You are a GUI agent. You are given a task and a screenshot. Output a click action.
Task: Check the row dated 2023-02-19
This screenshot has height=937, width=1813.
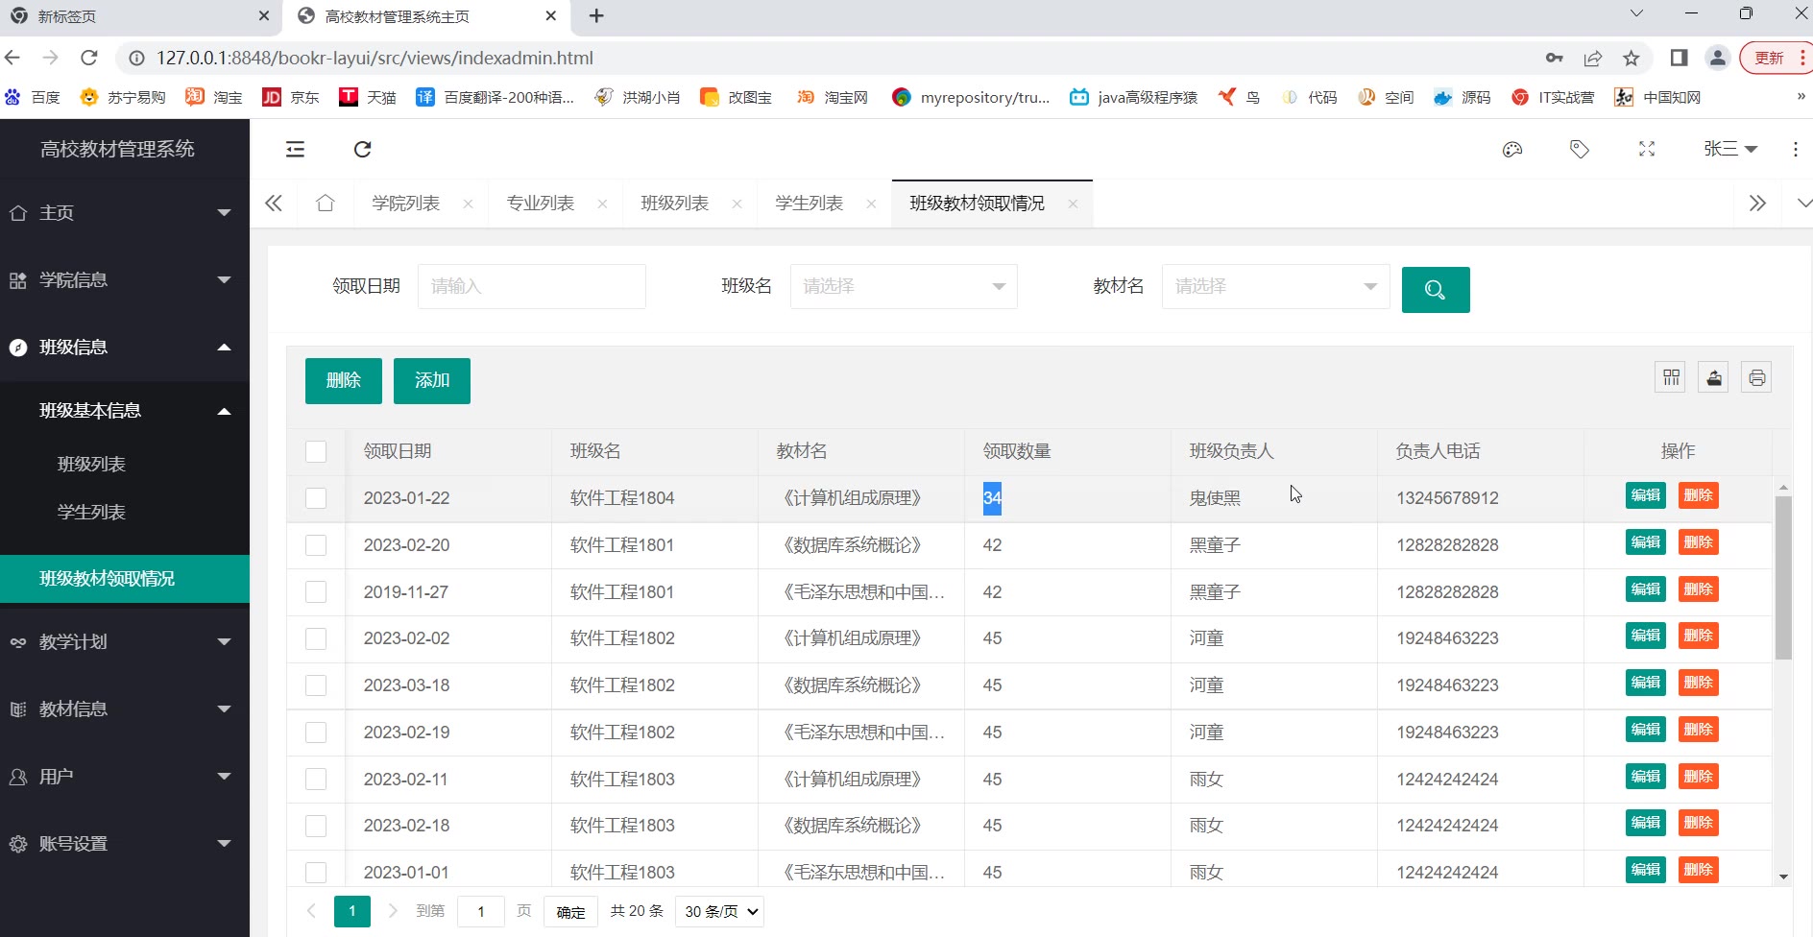pos(316,733)
